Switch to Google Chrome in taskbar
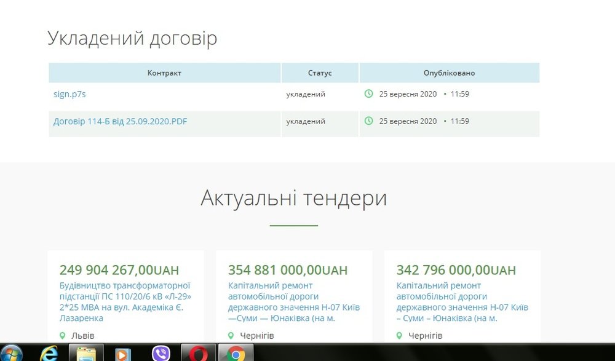Viewport: 615px width, 361px height. (x=236, y=353)
